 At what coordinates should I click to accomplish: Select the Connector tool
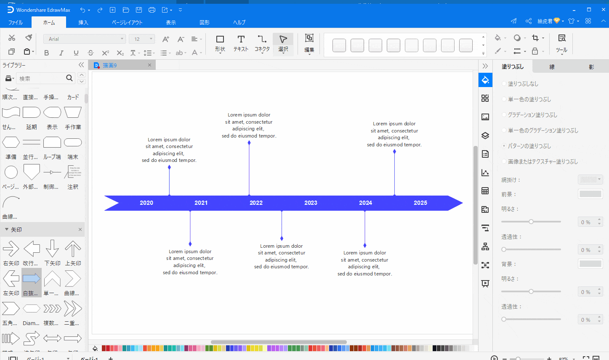(262, 43)
